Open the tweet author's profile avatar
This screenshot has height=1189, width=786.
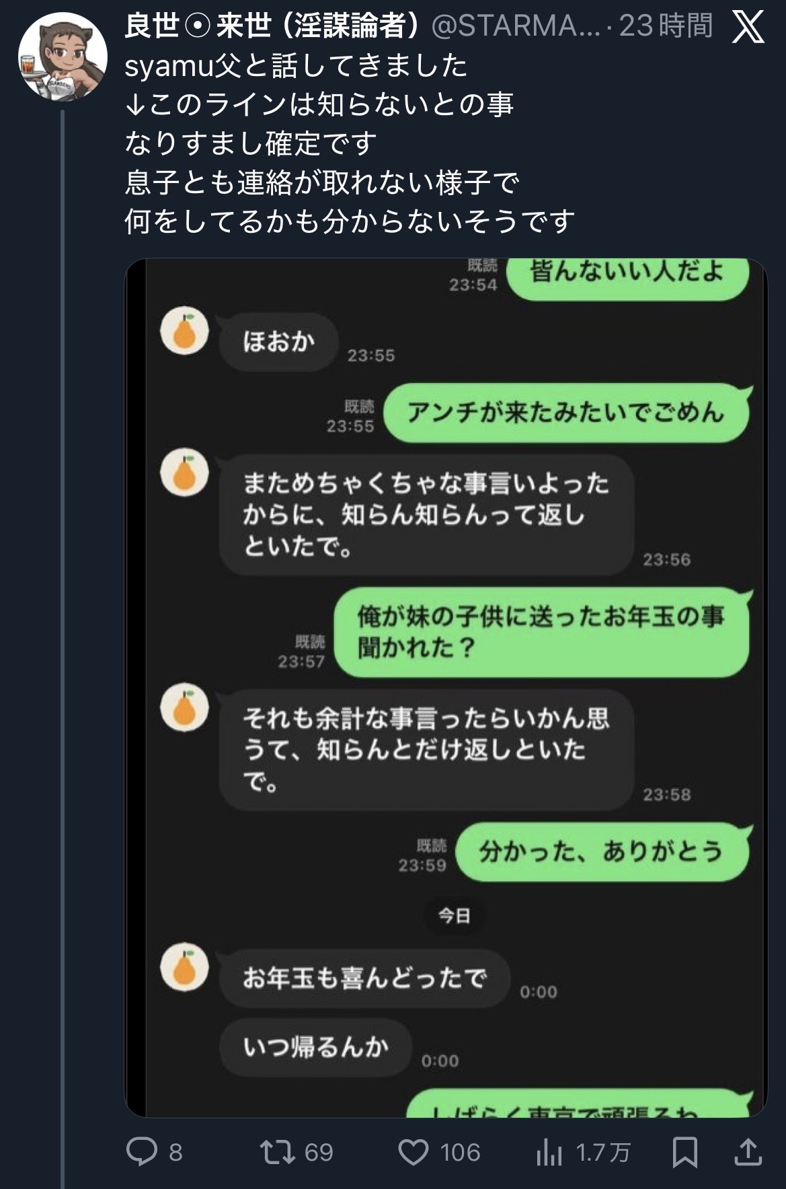pos(63,56)
